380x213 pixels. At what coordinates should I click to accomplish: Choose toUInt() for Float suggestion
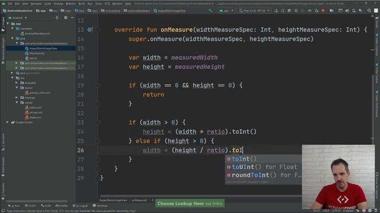click(264, 167)
